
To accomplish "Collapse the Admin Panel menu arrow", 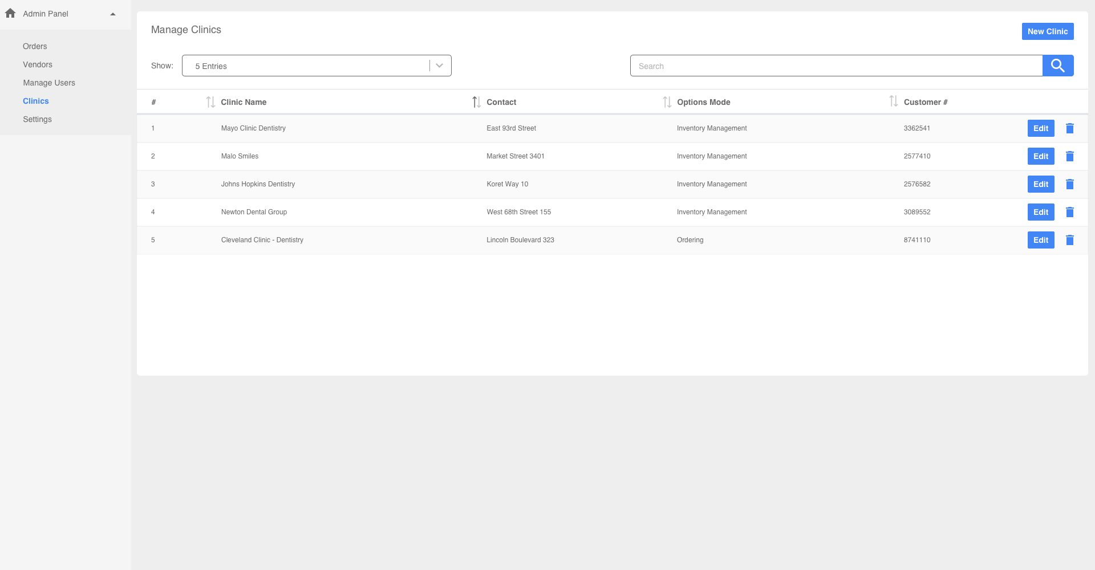I will 113,14.
